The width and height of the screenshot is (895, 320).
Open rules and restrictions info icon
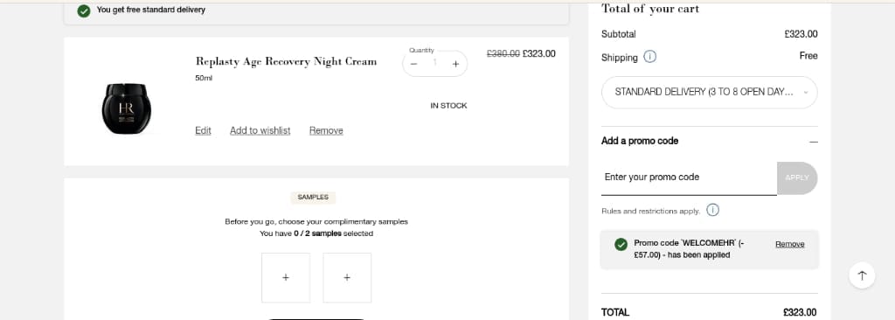click(712, 211)
